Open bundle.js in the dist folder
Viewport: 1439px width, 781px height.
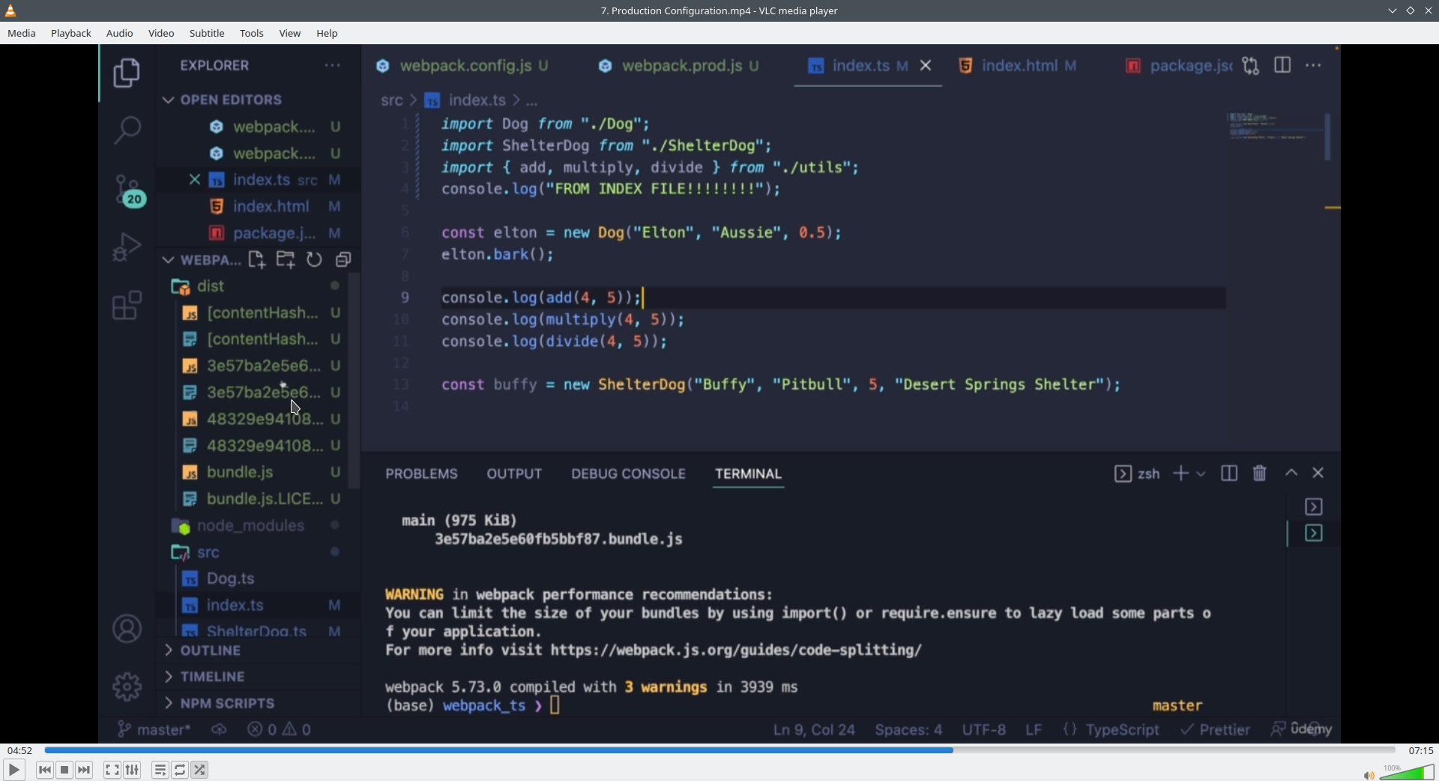coord(240,472)
